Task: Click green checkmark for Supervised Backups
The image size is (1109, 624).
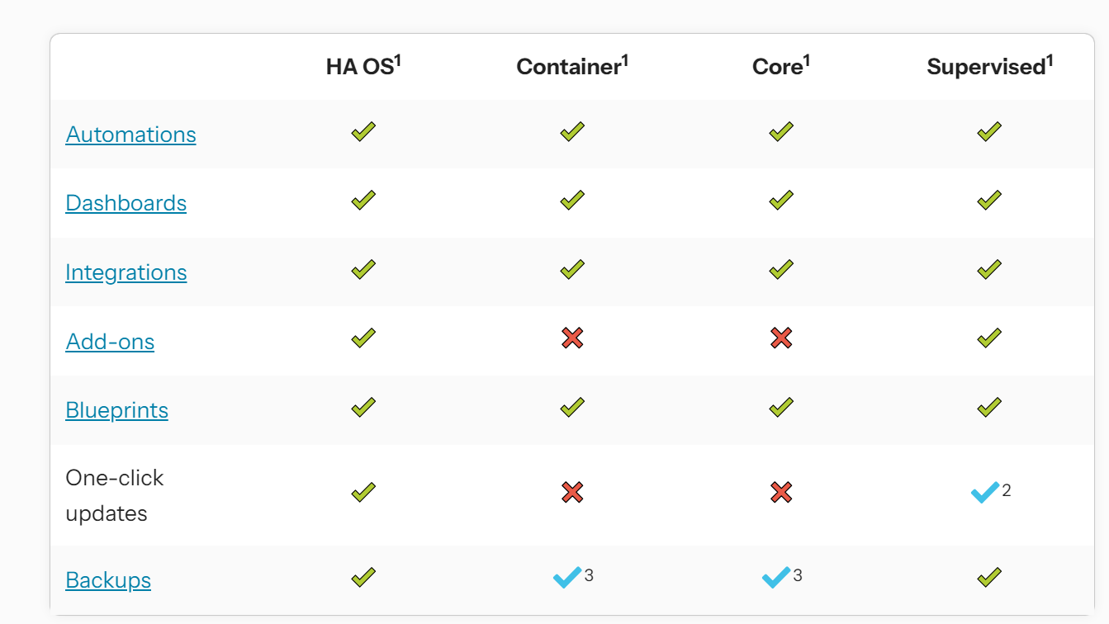Action: [989, 577]
